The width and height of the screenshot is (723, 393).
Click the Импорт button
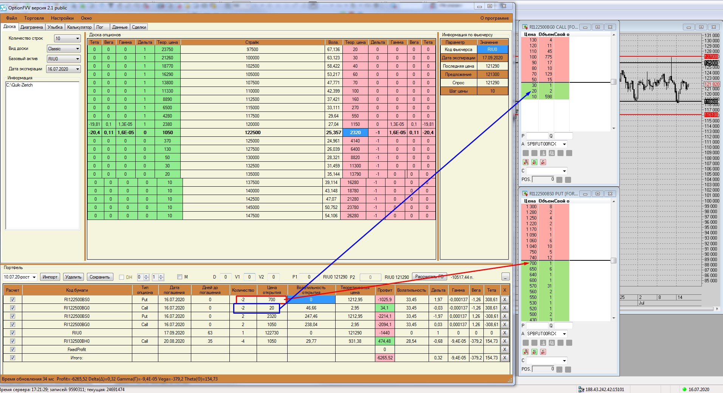pyautogui.click(x=50, y=277)
